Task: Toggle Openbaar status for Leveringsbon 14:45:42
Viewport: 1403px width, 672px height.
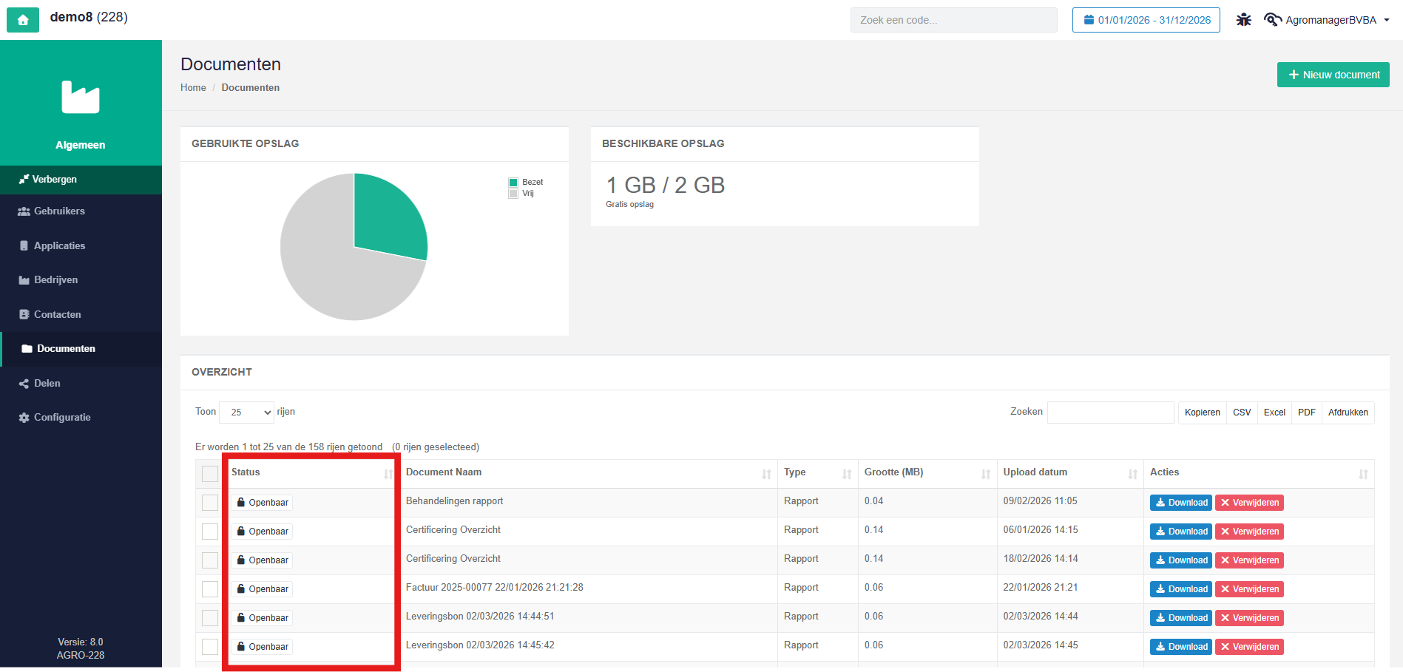Action: (263, 647)
